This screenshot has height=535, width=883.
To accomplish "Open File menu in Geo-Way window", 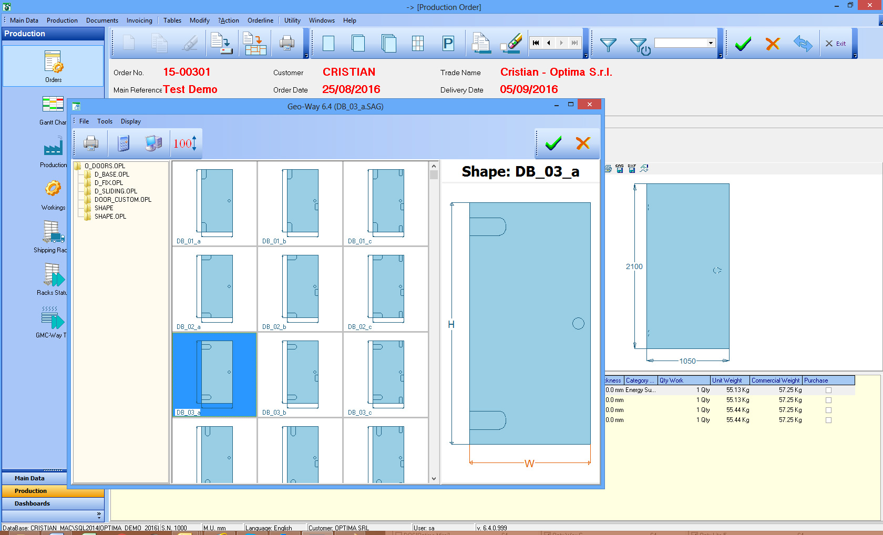I will point(84,121).
